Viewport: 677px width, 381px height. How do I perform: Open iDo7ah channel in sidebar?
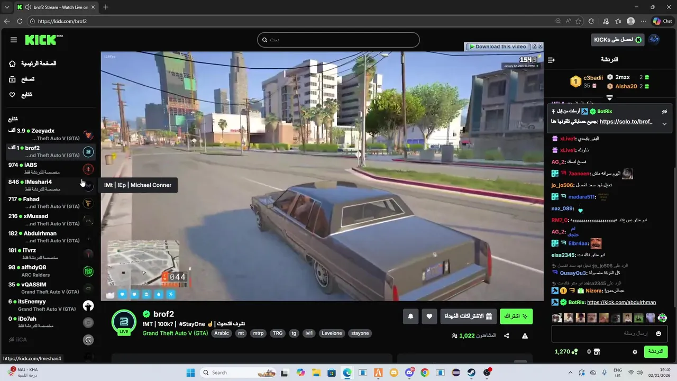tap(50, 322)
